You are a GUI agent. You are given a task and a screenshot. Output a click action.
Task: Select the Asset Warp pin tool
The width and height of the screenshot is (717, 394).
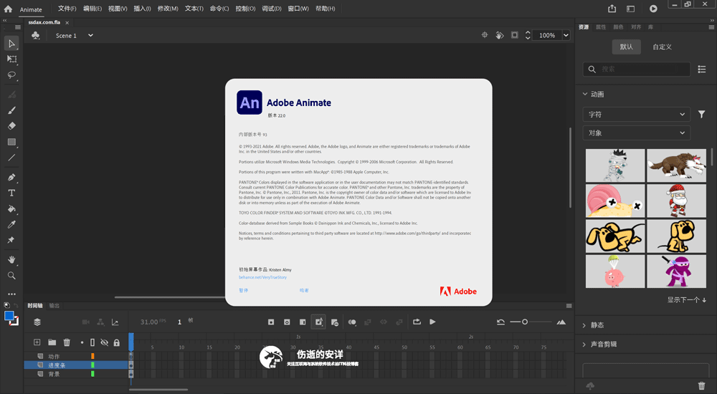(12, 240)
